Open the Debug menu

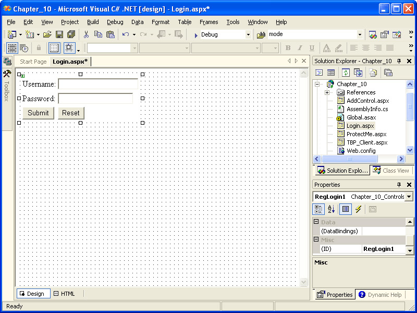pyautogui.click(x=115, y=22)
